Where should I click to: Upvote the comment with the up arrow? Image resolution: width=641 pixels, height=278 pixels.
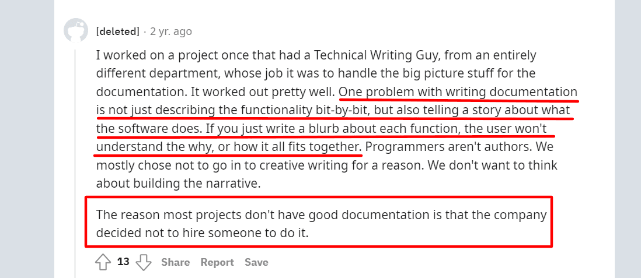click(103, 262)
